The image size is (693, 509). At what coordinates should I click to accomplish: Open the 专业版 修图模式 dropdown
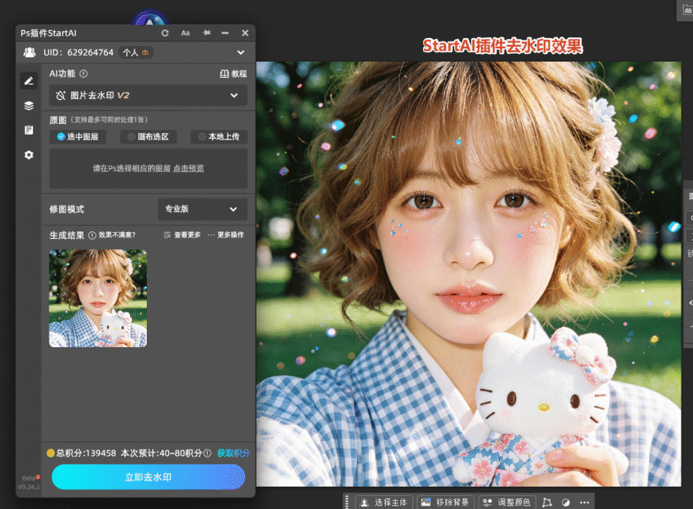click(202, 209)
